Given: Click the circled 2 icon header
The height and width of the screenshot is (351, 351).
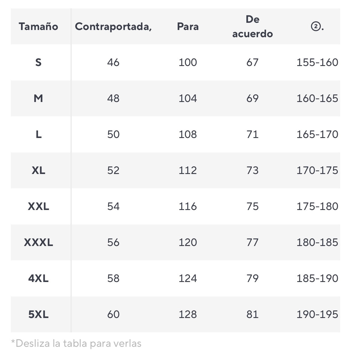Looking at the screenshot, I should click(x=317, y=27).
